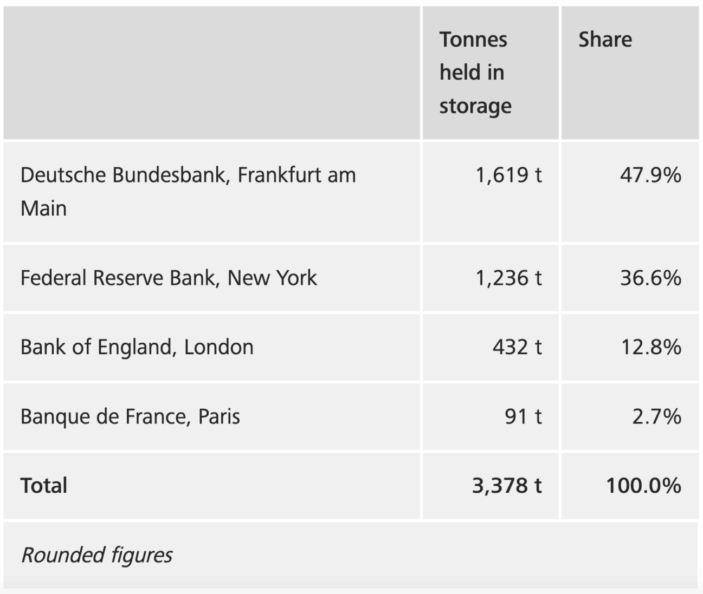Click the word "Main" in first row
703x594 pixels.
point(43,208)
